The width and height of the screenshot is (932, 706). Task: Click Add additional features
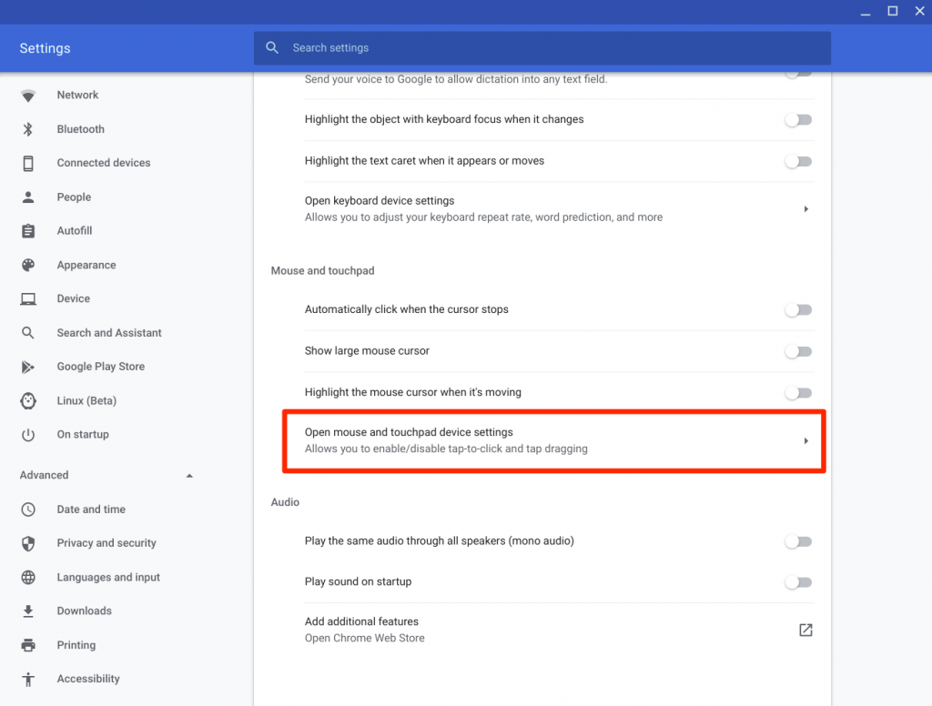(x=361, y=621)
